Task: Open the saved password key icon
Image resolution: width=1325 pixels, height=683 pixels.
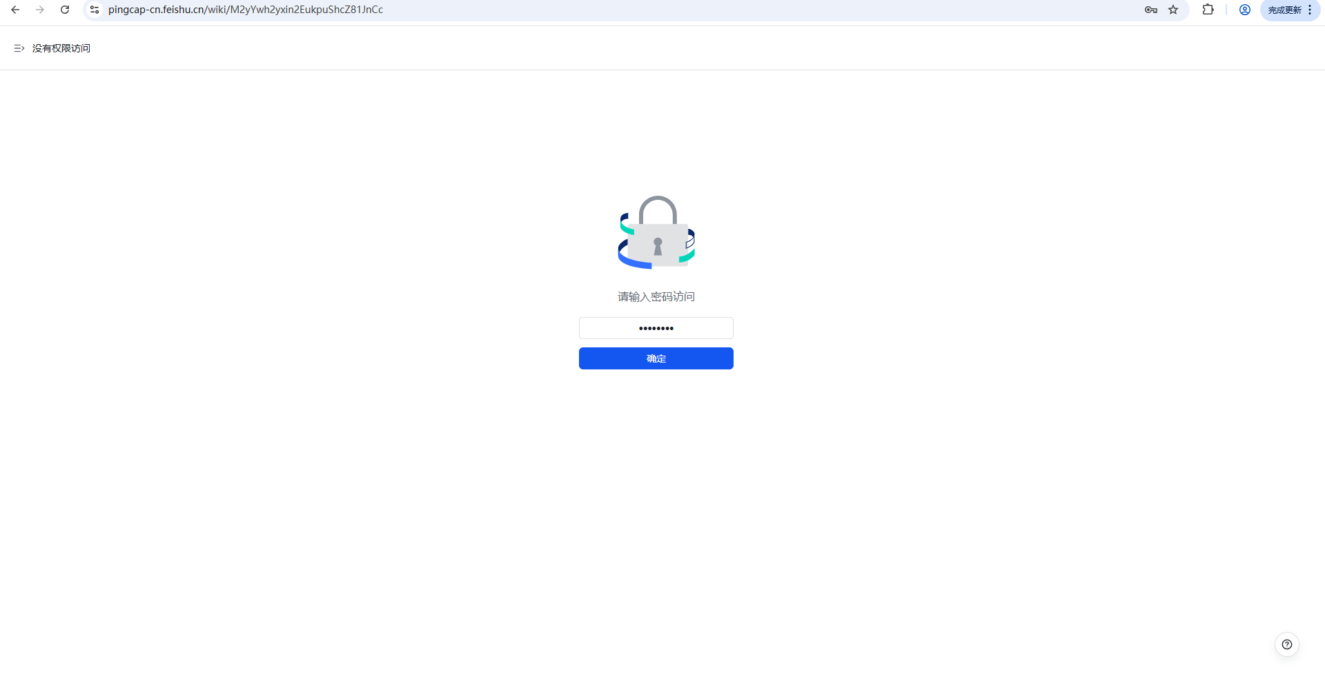Action: click(x=1150, y=10)
